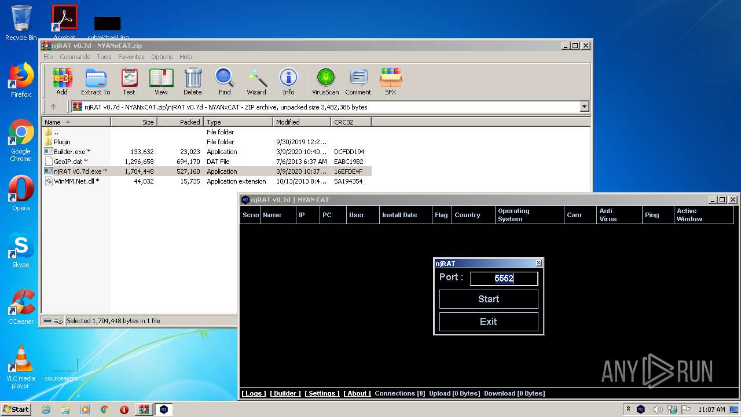Select VLC media player desktop shortcut

(x=21, y=367)
